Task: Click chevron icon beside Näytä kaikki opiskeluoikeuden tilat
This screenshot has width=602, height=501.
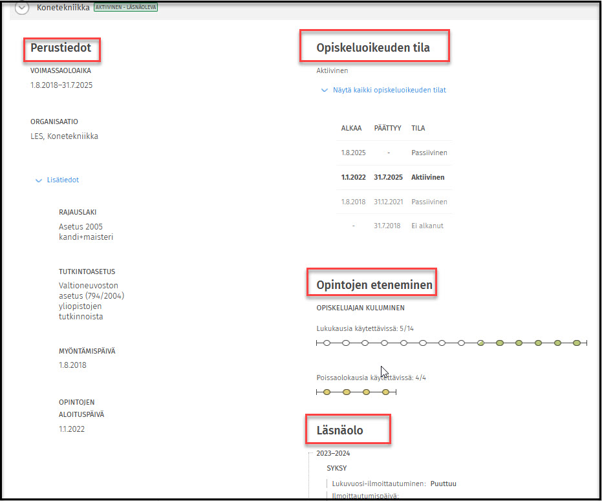Action: [x=325, y=91]
